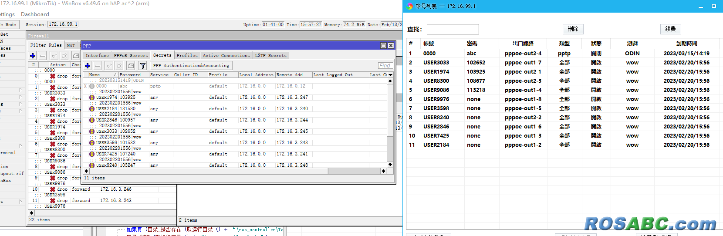723x236 pixels.
Task: Click the Remove (minus) button in Firewall toolbar
Action: [x=43, y=56]
